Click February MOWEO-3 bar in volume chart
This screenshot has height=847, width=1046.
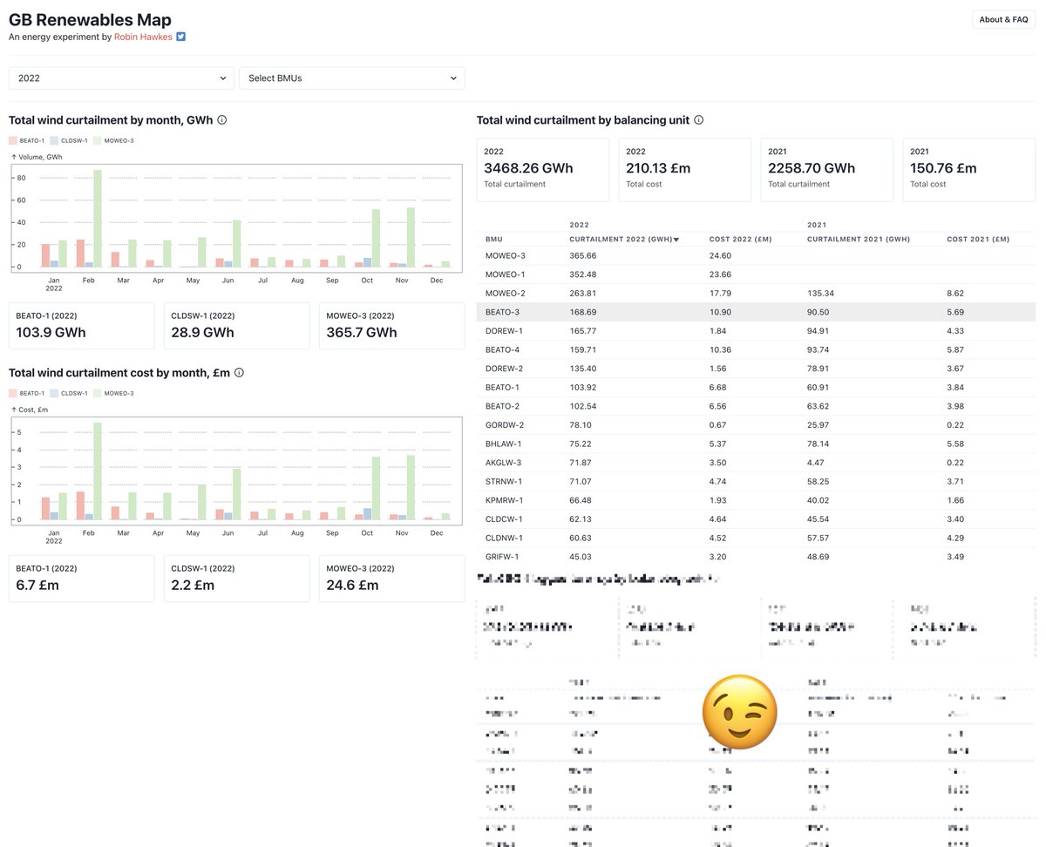click(98, 219)
